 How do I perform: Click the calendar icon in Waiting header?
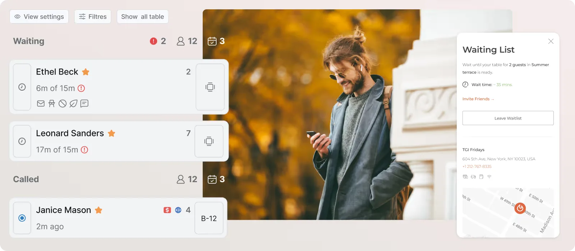[x=212, y=41]
